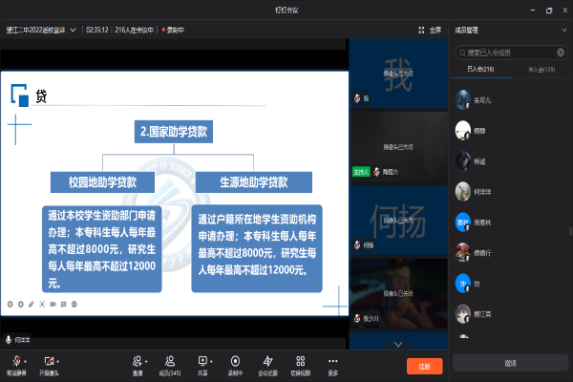Open 成员(345) members icon
573x382 pixels.
tap(170, 362)
